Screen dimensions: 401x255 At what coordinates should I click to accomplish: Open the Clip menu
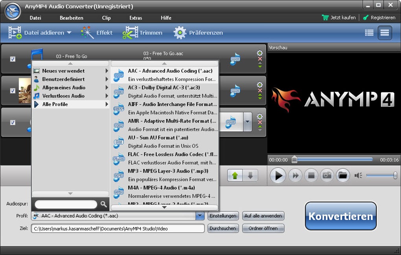pyautogui.click(x=107, y=18)
